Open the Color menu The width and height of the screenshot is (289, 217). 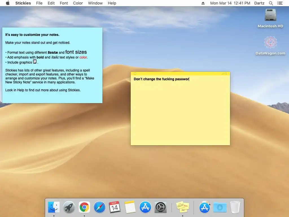point(78,3)
